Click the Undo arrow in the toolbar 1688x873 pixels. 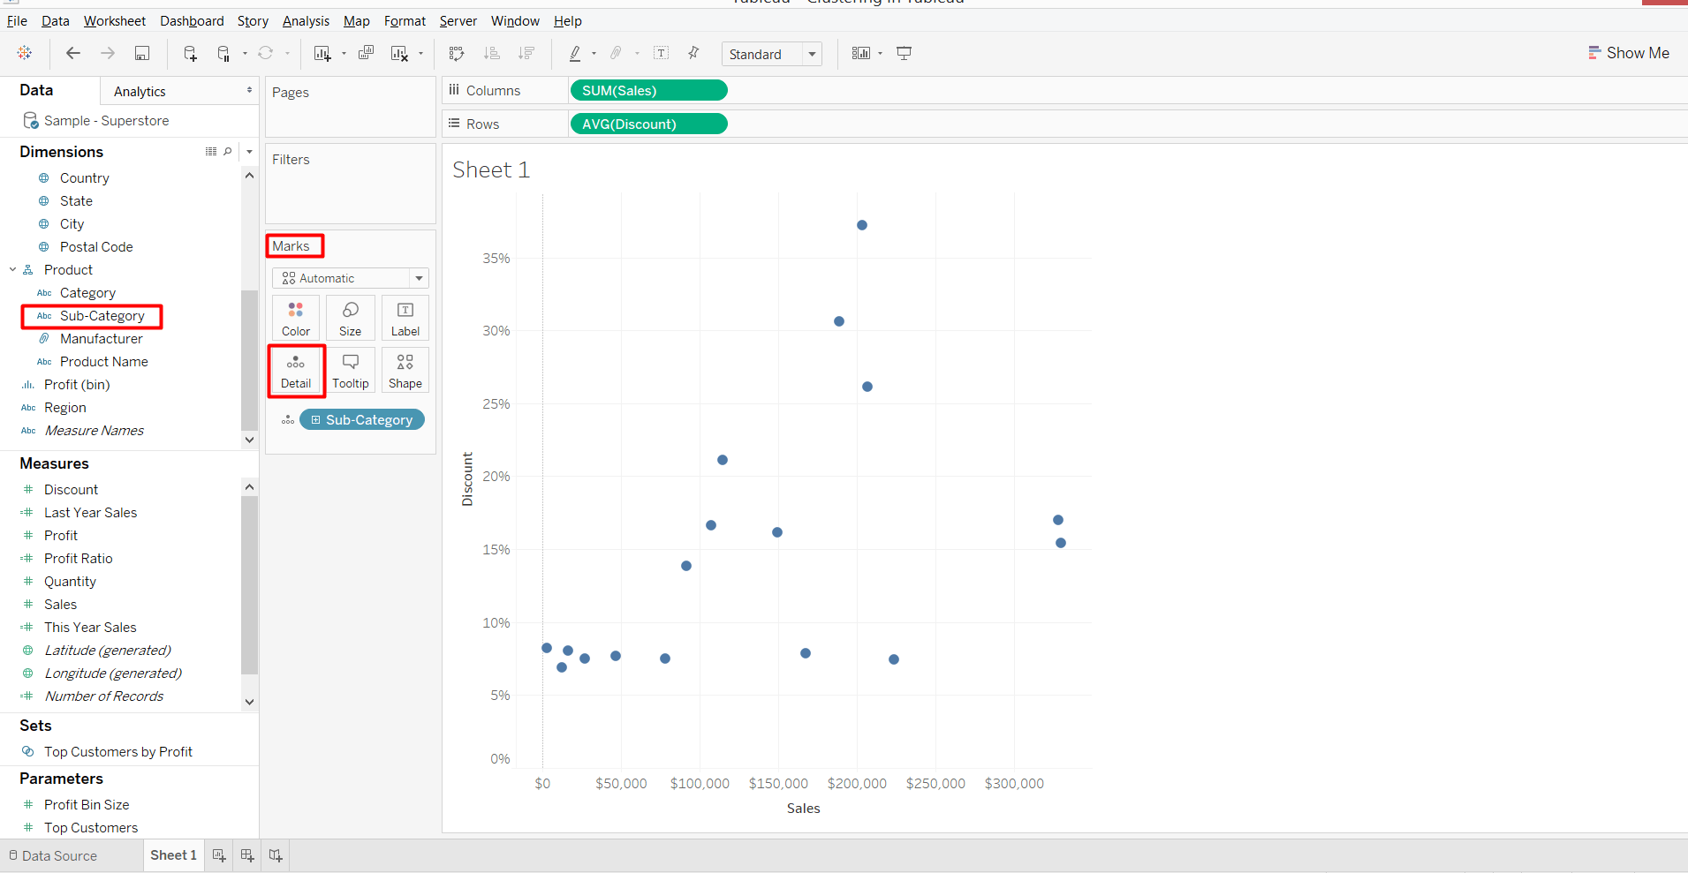tap(73, 53)
